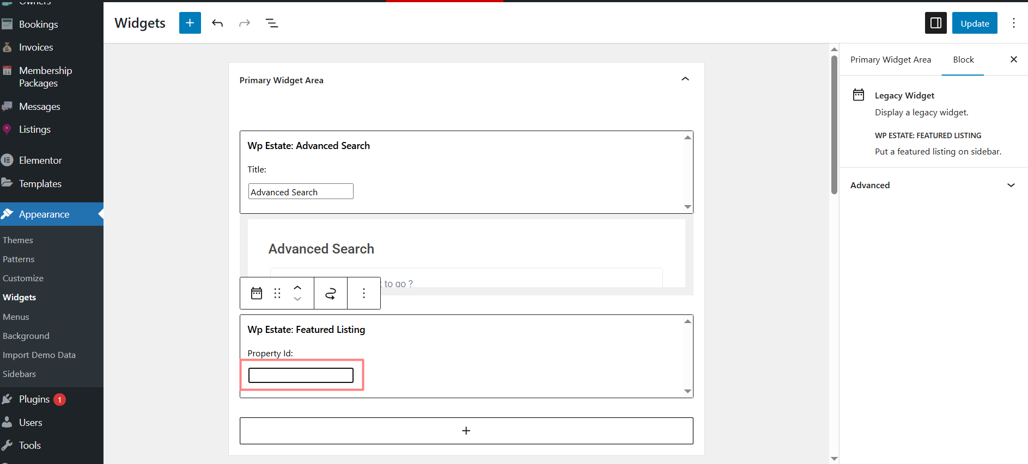The width and height of the screenshot is (1028, 464).
Task: Click the add block plus button below widgets
Action: pyautogui.click(x=466, y=431)
